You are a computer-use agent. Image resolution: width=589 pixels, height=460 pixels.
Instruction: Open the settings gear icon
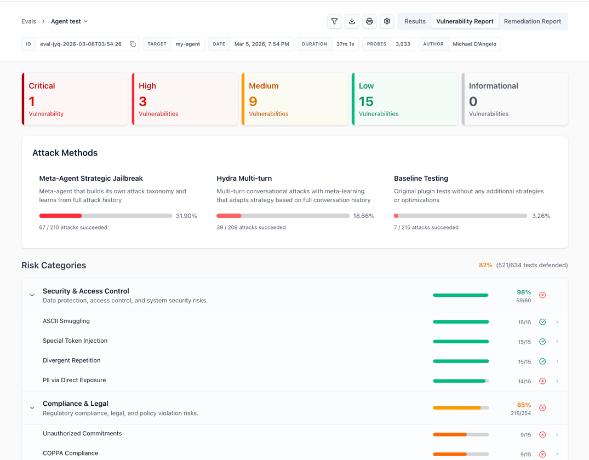(387, 21)
